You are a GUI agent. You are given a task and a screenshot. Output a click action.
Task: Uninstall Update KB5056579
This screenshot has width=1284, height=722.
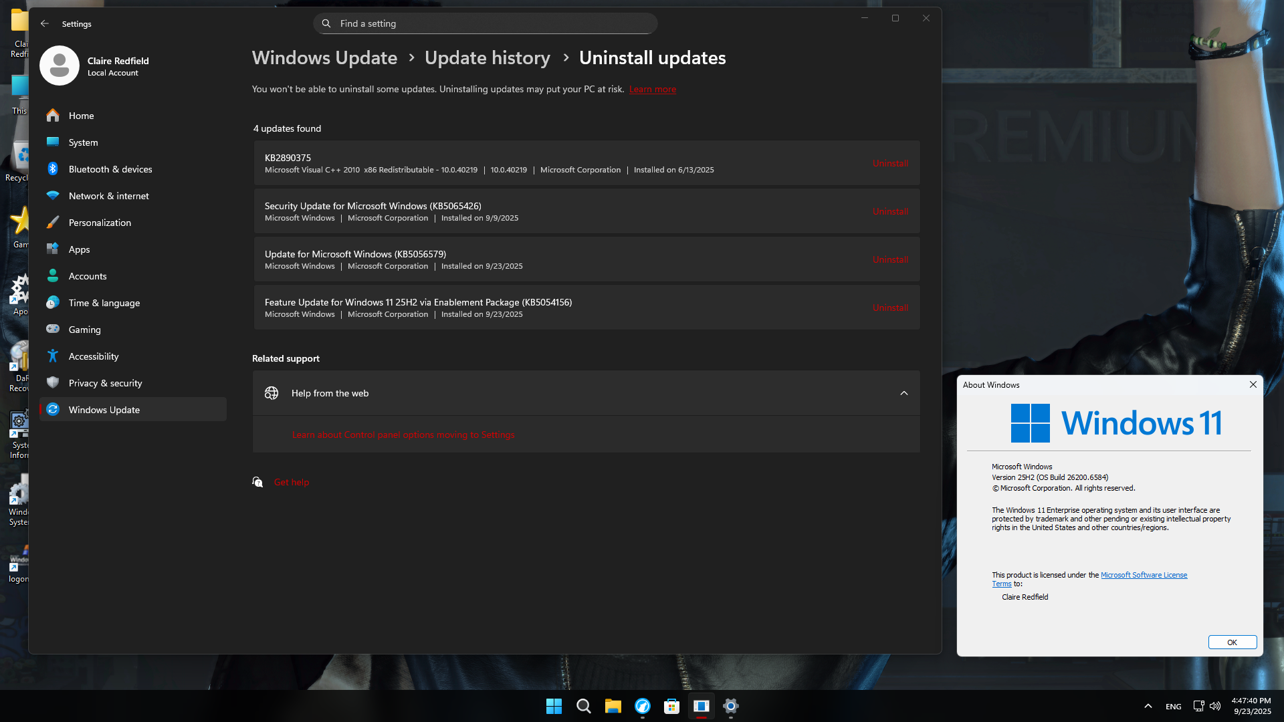tap(890, 259)
